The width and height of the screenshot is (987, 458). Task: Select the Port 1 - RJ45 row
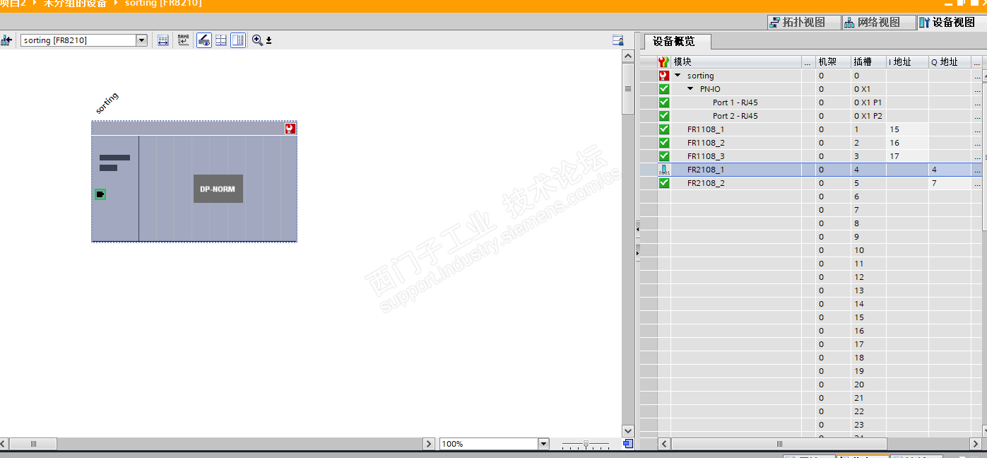pos(811,102)
